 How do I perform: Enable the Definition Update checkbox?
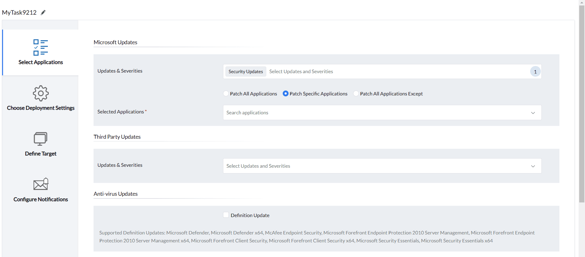226,215
